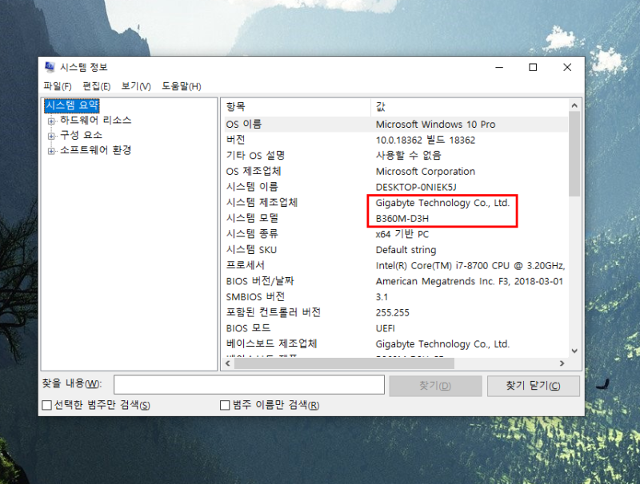Click the vertical scrollbar down arrow
The width and height of the screenshot is (640, 484).
[x=574, y=351]
